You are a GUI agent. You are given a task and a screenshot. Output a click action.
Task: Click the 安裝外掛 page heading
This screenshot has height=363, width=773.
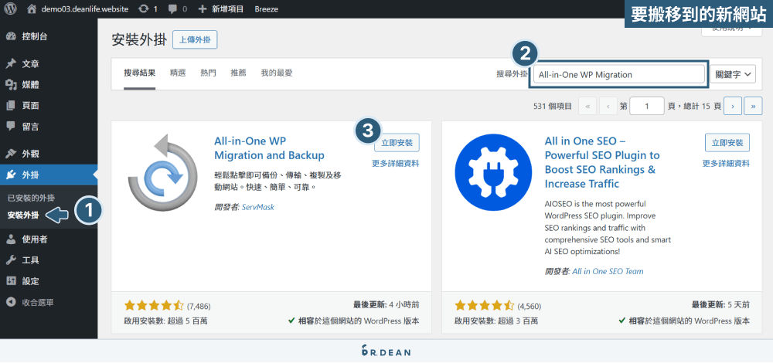[x=139, y=40]
